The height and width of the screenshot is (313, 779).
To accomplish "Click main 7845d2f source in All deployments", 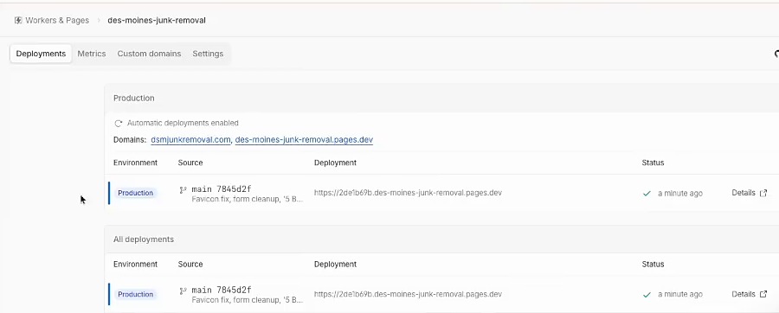I will [x=222, y=291].
